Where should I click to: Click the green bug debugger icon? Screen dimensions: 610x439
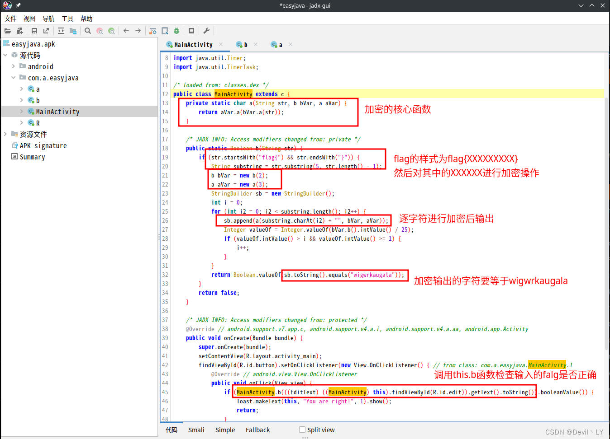pyautogui.click(x=176, y=31)
